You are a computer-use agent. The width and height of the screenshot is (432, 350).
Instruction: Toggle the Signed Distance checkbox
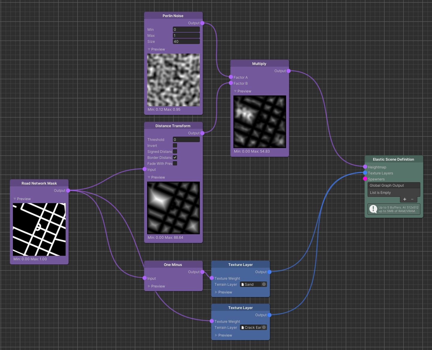(x=175, y=152)
